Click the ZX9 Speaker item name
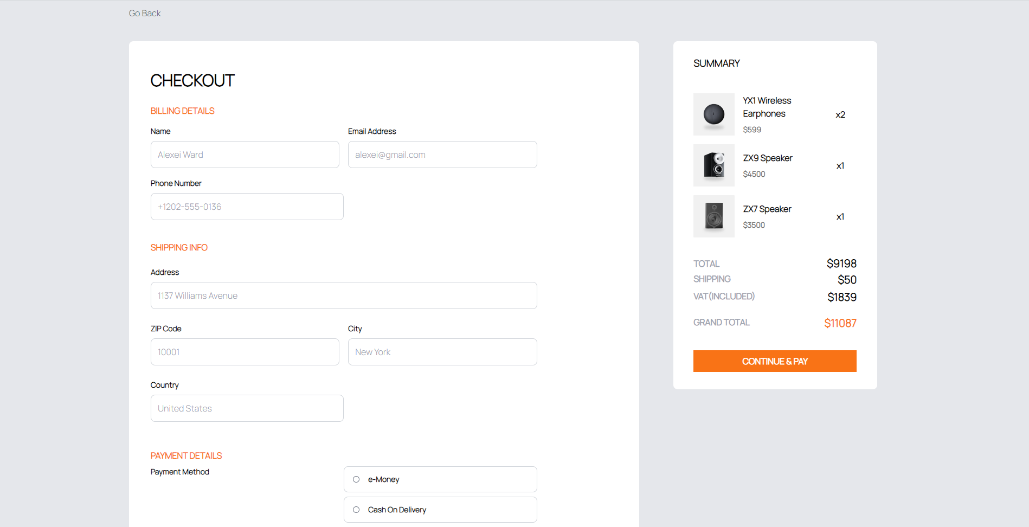The width and height of the screenshot is (1029, 527). 767,158
